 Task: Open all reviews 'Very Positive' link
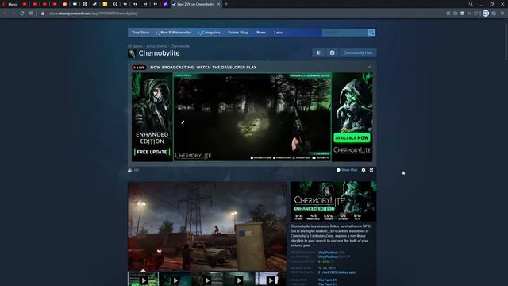327,257
